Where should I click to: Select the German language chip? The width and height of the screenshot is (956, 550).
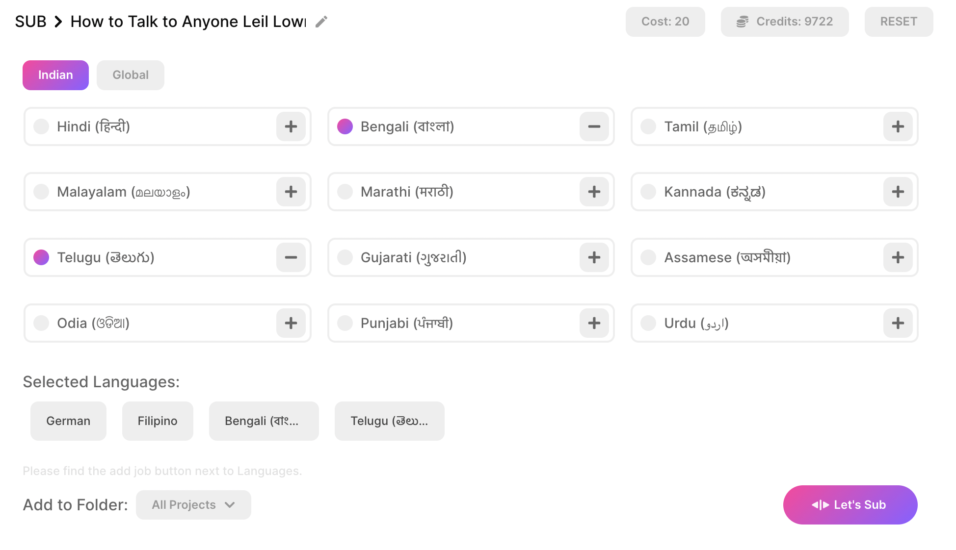(x=68, y=421)
